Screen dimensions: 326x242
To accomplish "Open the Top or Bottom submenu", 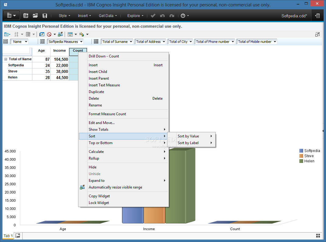I will click(124, 143).
